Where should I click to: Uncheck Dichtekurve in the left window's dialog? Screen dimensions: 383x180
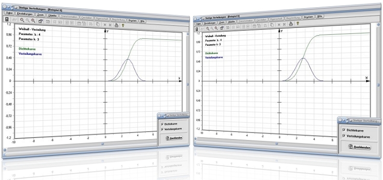coord(162,124)
